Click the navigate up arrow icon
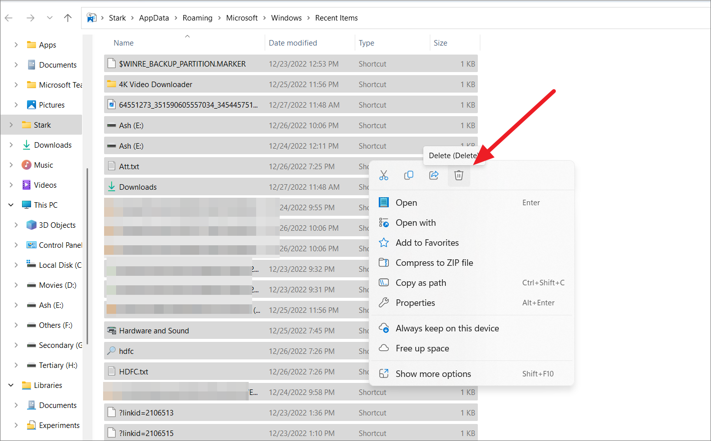The height and width of the screenshot is (441, 711). [68, 18]
